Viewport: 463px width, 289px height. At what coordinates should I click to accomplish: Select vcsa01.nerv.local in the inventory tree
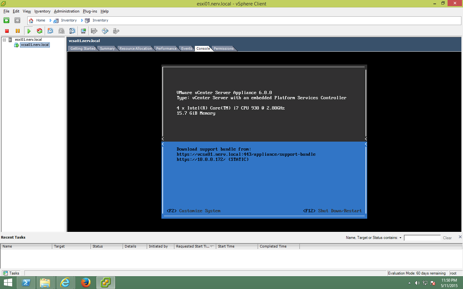tap(35, 45)
